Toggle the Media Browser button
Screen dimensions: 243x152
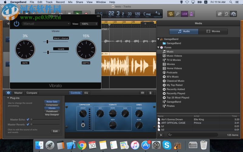click(233, 14)
